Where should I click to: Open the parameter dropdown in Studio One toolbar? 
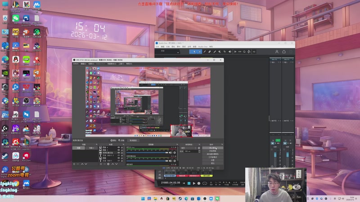pyautogui.click(x=178, y=53)
